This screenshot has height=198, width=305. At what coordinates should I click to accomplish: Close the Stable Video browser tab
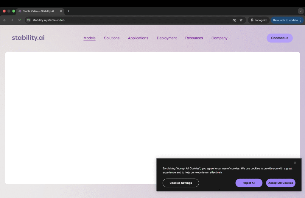tap(61, 11)
